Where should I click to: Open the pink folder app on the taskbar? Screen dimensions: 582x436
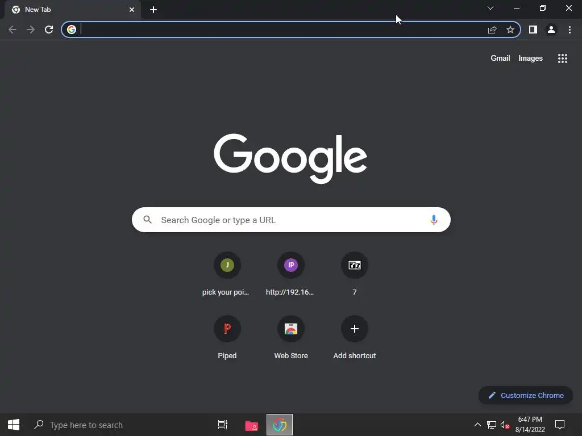(x=252, y=425)
